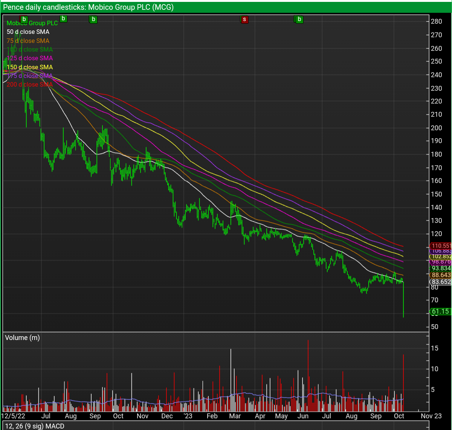Select the '125 d close SMA' legend entry

coord(30,58)
